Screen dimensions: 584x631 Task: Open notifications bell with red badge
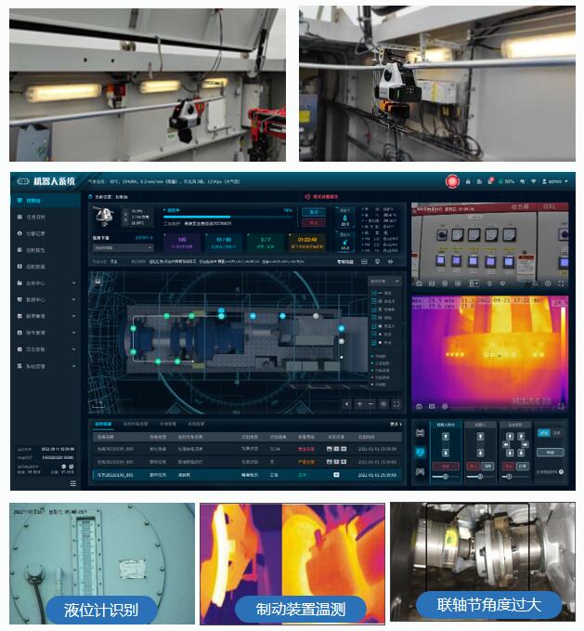pos(489,181)
